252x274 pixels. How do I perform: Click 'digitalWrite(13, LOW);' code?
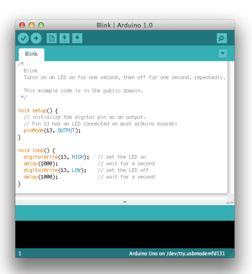pos(55,170)
